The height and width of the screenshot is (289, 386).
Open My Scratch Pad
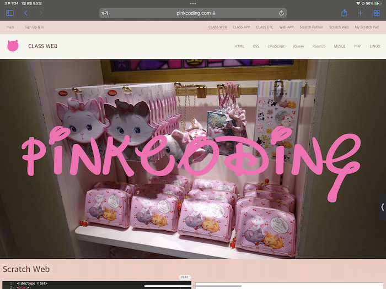pos(367,28)
